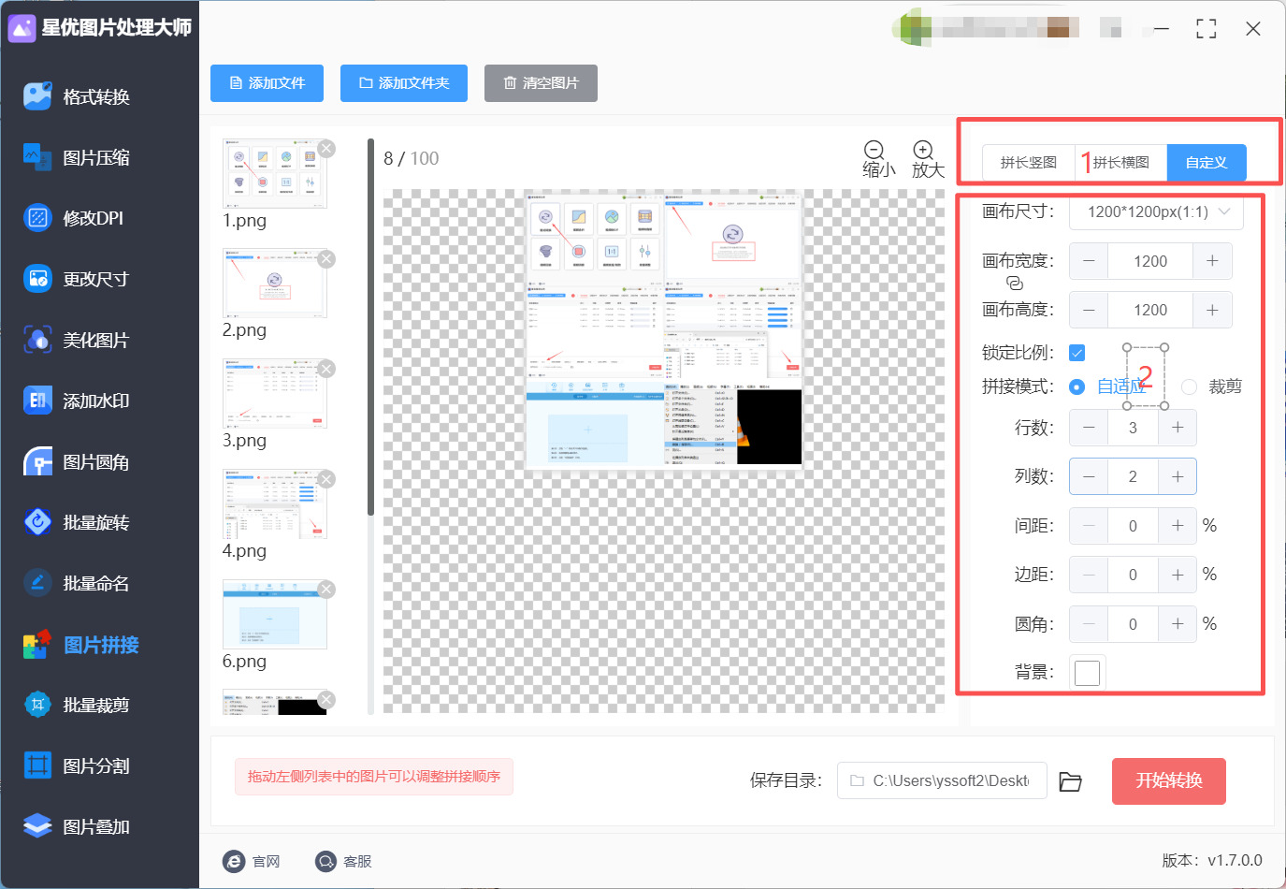
Task: Increase the 列数 column count
Action: (1178, 476)
